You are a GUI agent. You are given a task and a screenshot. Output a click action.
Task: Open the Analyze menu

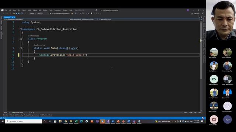click(45, 10)
